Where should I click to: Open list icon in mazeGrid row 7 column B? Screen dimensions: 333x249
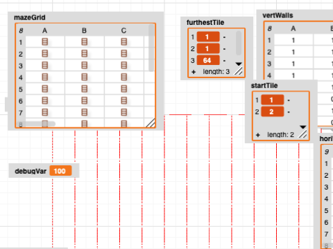[85, 113]
